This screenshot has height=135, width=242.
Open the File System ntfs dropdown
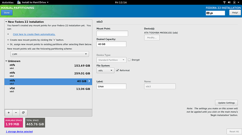coord(105,71)
